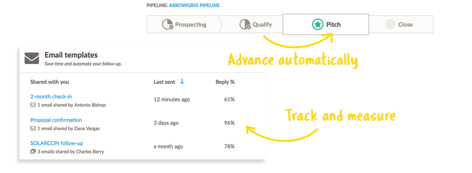Open the 2-month check-in template
Screen dimensions: 472x173
pos(51,96)
